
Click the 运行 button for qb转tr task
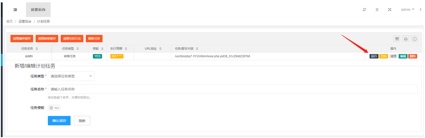click(x=374, y=56)
